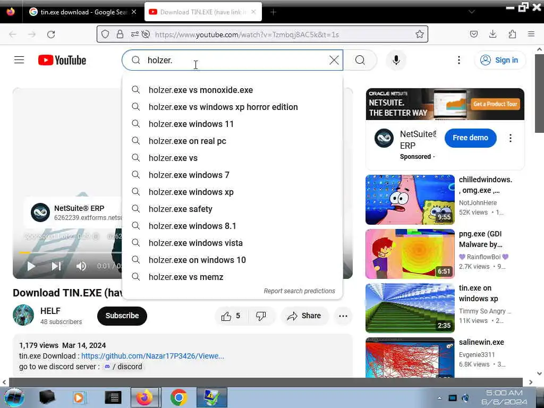
Task: Open YouTube settings three-dot menu
Action: click(458, 60)
